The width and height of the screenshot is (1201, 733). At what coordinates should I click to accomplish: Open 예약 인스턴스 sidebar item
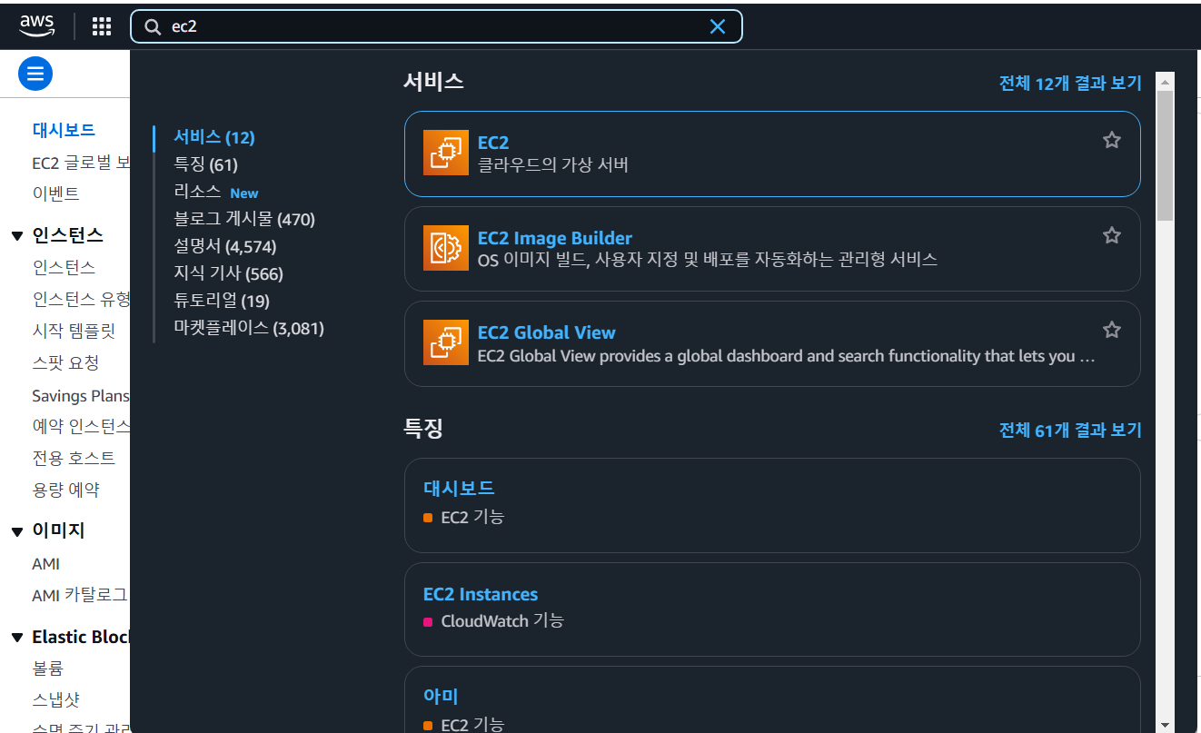(81, 426)
